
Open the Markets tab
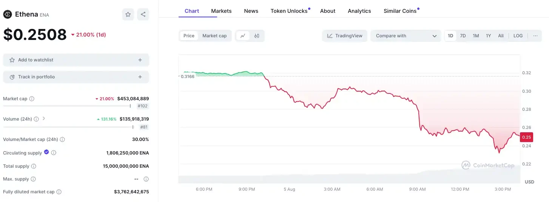(221, 11)
